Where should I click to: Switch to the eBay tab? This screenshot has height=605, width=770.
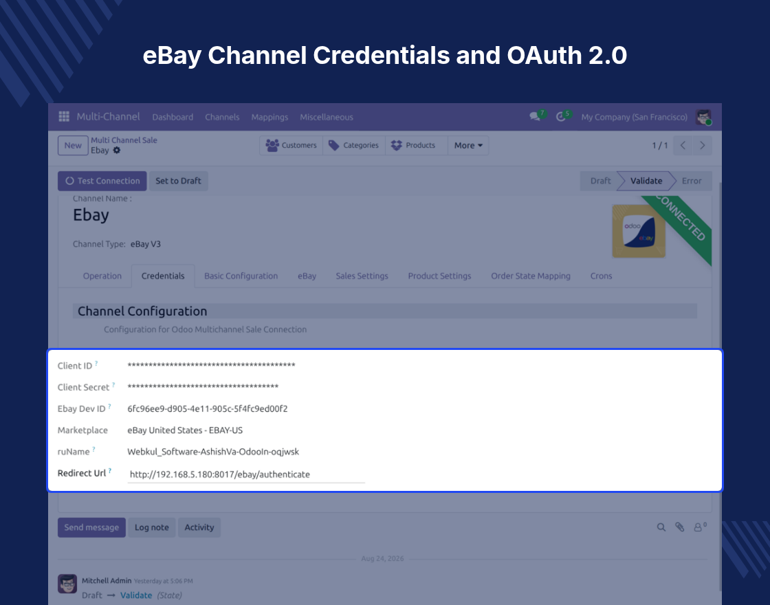[x=307, y=276]
